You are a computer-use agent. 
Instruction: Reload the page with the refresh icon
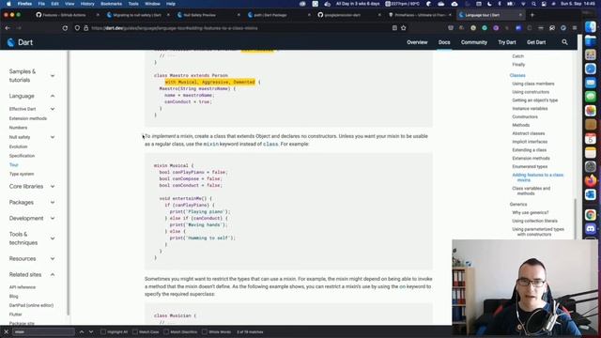click(65, 28)
